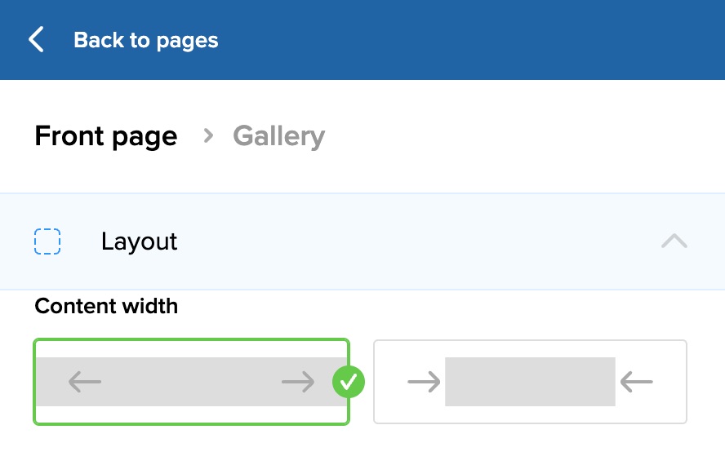Image resolution: width=725 pixels, height=465 pixels.
Task: Click right-pointing arrow in full-width option
Action: click(297, 381)
